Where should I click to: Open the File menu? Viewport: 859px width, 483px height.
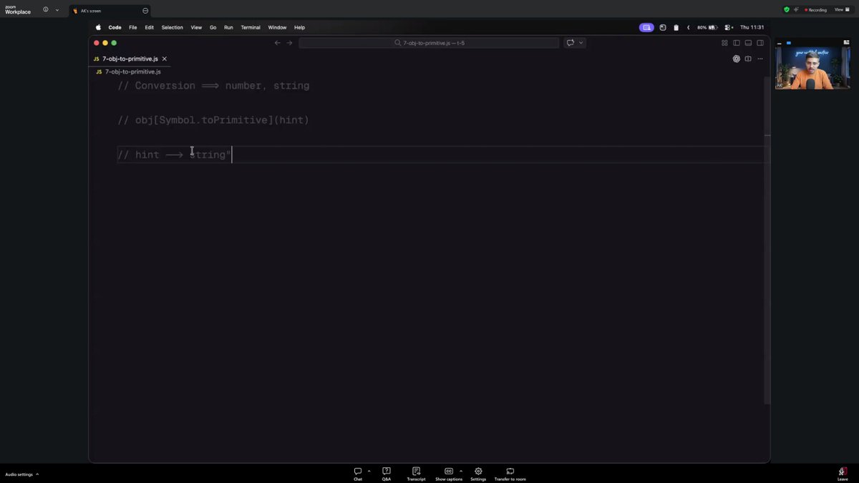pyautogui.click(x=133, y=27)
